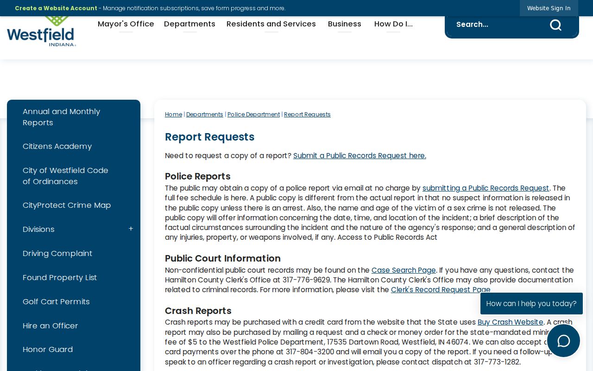
Task: Open the chat bubble assistant icon
Action: pyautogui.click(x=563, y=341)
